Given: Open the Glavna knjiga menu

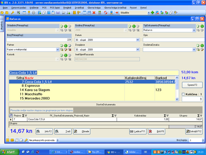Looking at the screenshot, I should click(x=94, y=8).
